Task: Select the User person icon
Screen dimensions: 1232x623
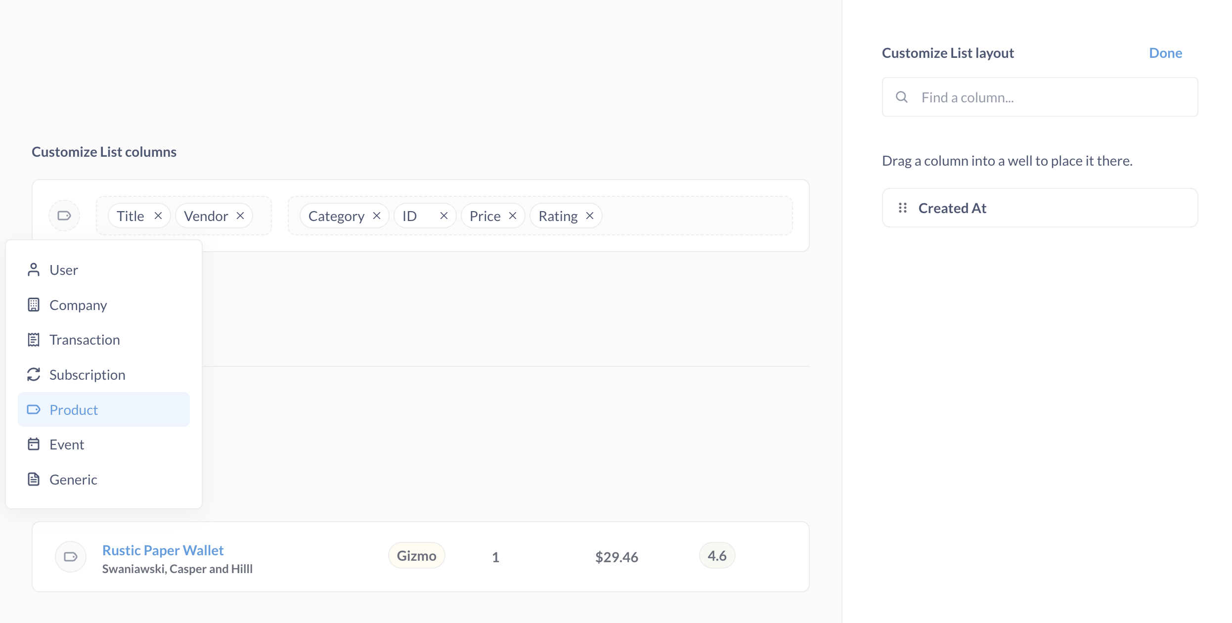Action: (34, 269)
